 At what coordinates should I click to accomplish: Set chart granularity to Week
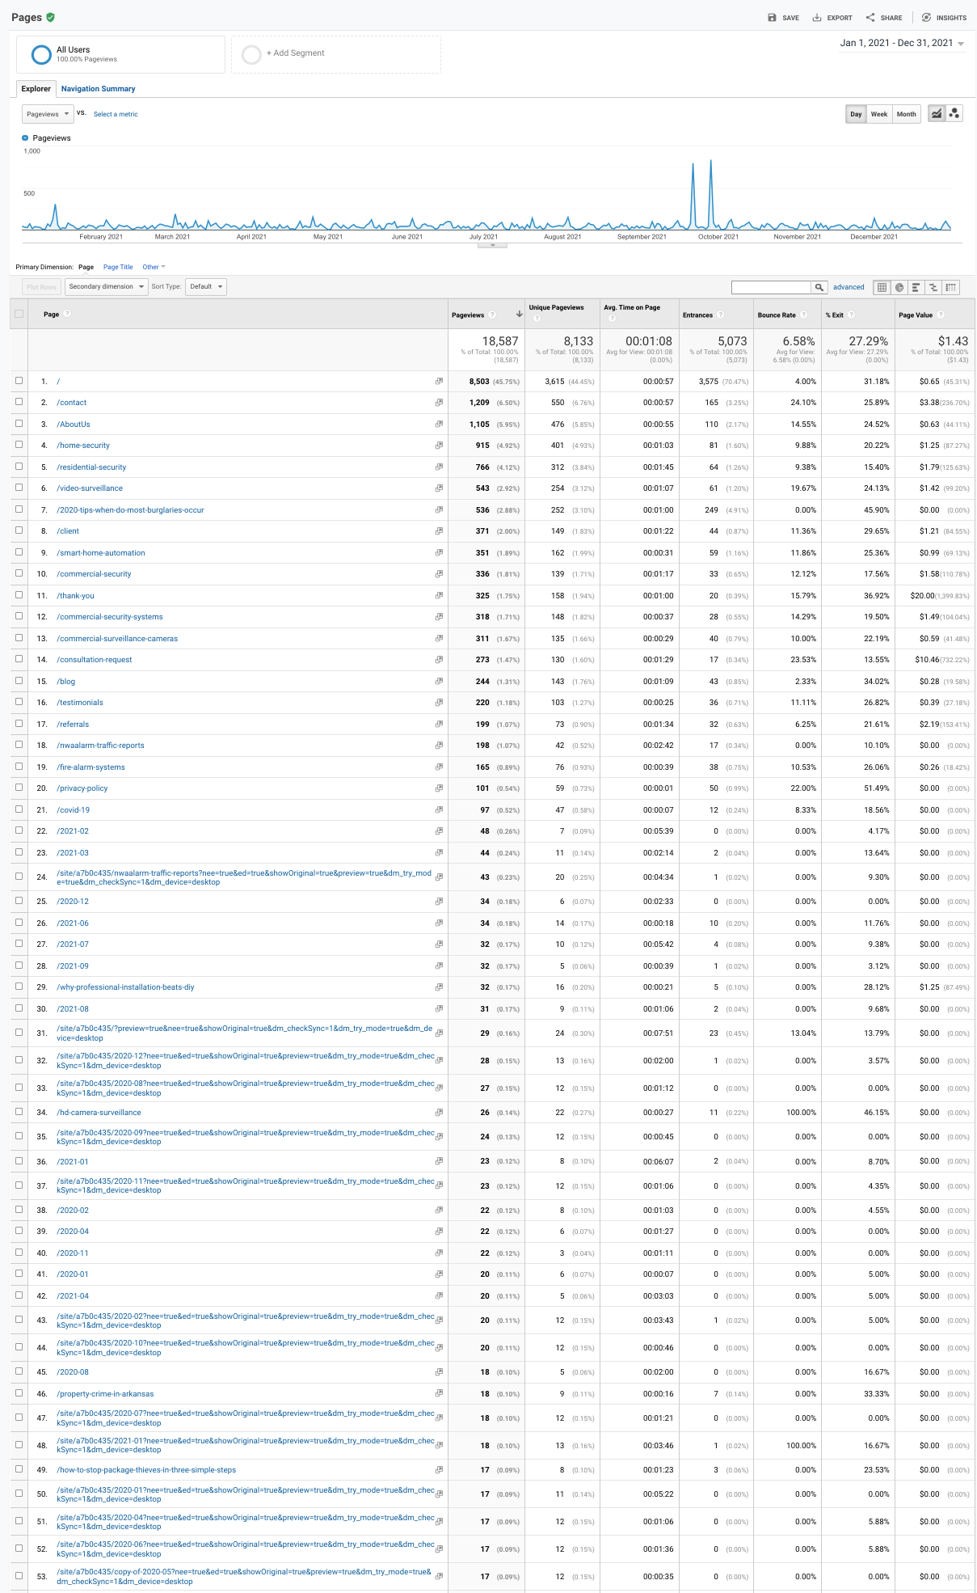pyautogui.click(x=879, y=114)
